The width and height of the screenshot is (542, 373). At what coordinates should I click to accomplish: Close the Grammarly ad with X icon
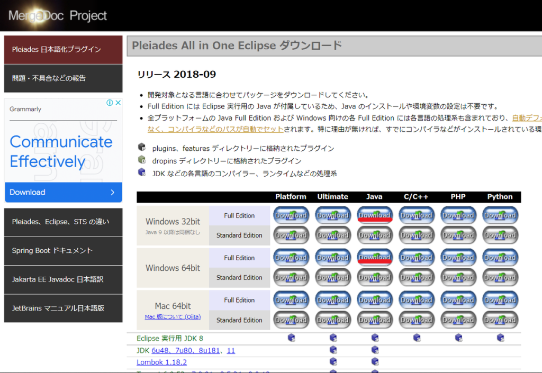pyautogui.click(x=118, y=103)
